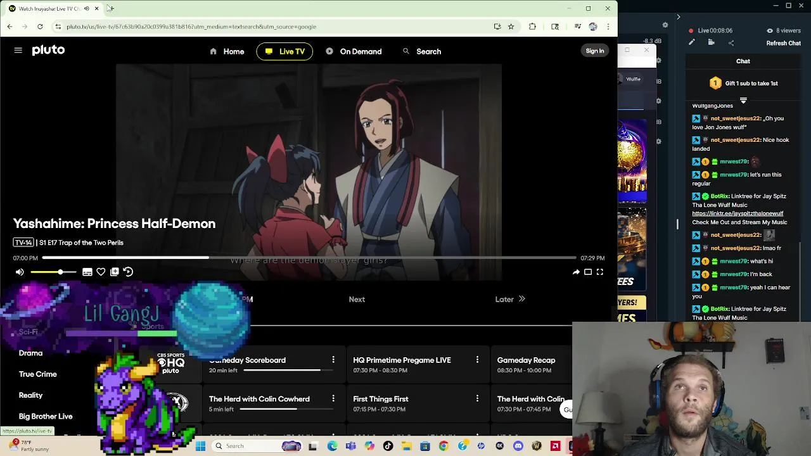Mute the tab via speaker icon
Viewport: 811px width, 456px height.
[86, 8]
